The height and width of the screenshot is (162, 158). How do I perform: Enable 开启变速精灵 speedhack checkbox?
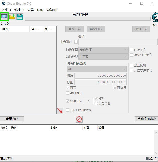[132, 71]
